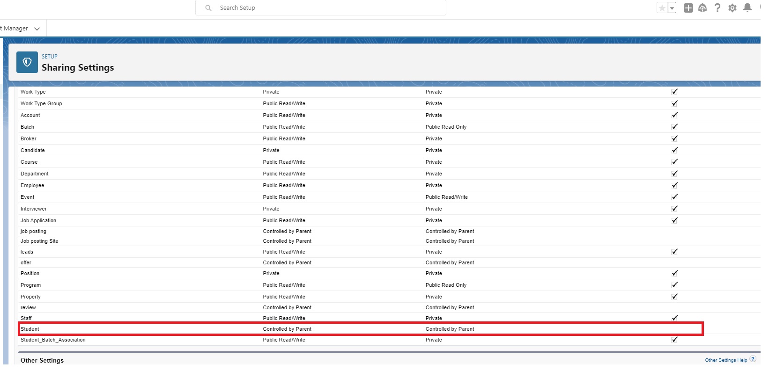
Task: Click the checkmark in the Candidate row
Action: coord(674,150)
